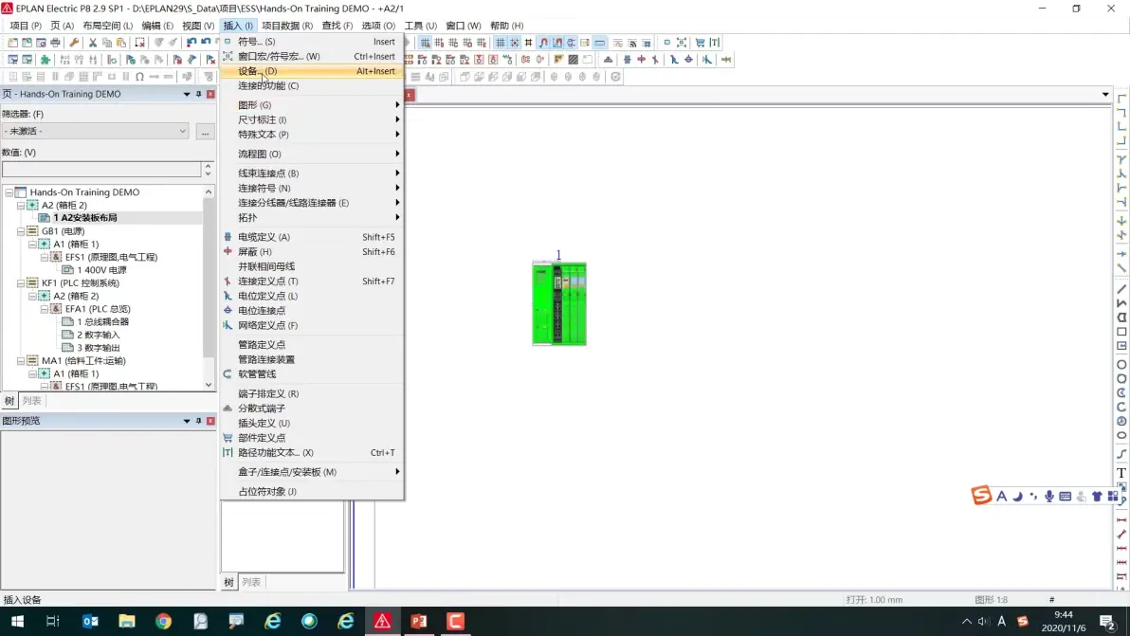Image resolution: width=1130 pixels, height=636 pixels.
Task: Select the rectangle drawing tool
Action: click(1121, 332)
